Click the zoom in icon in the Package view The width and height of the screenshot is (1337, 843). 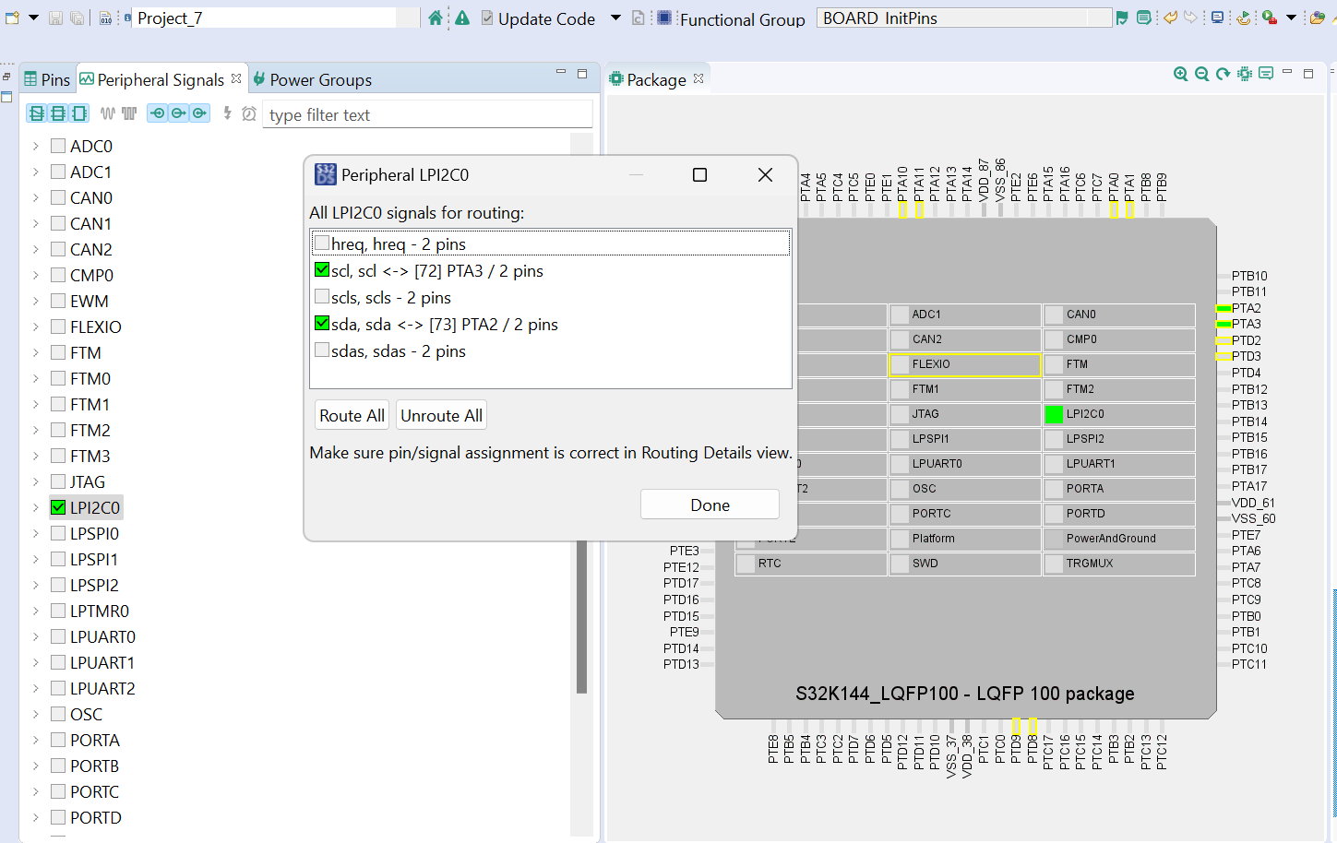(x=1180, y=74)
